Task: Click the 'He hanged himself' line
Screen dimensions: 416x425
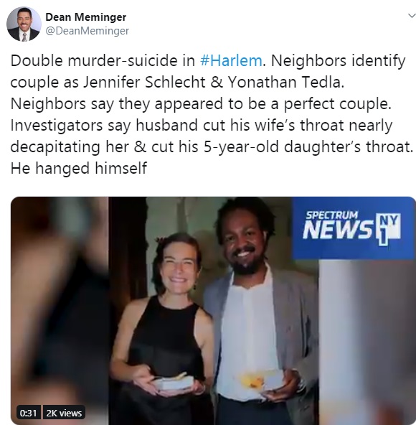Action: click(x=79, y=168)
